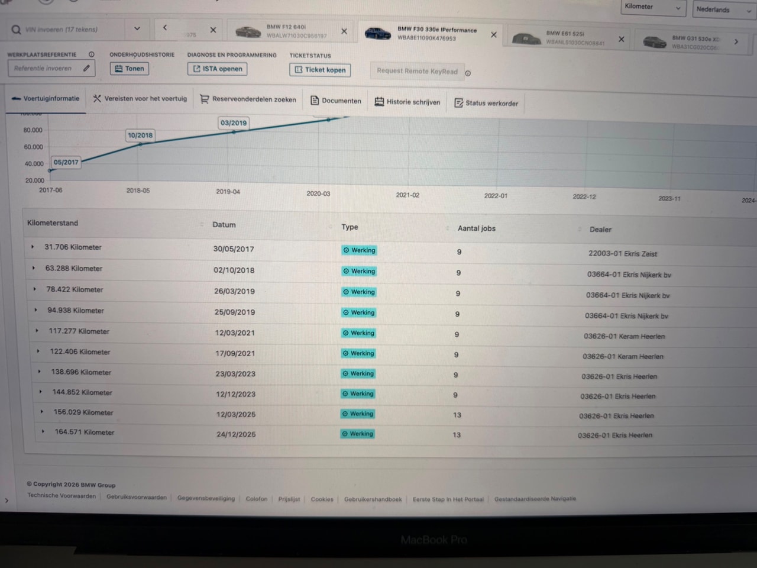Open the Gebruiksvoorwaarden footer link
The width and height of the screenshot is (757, 568).
tap(137, 497)
